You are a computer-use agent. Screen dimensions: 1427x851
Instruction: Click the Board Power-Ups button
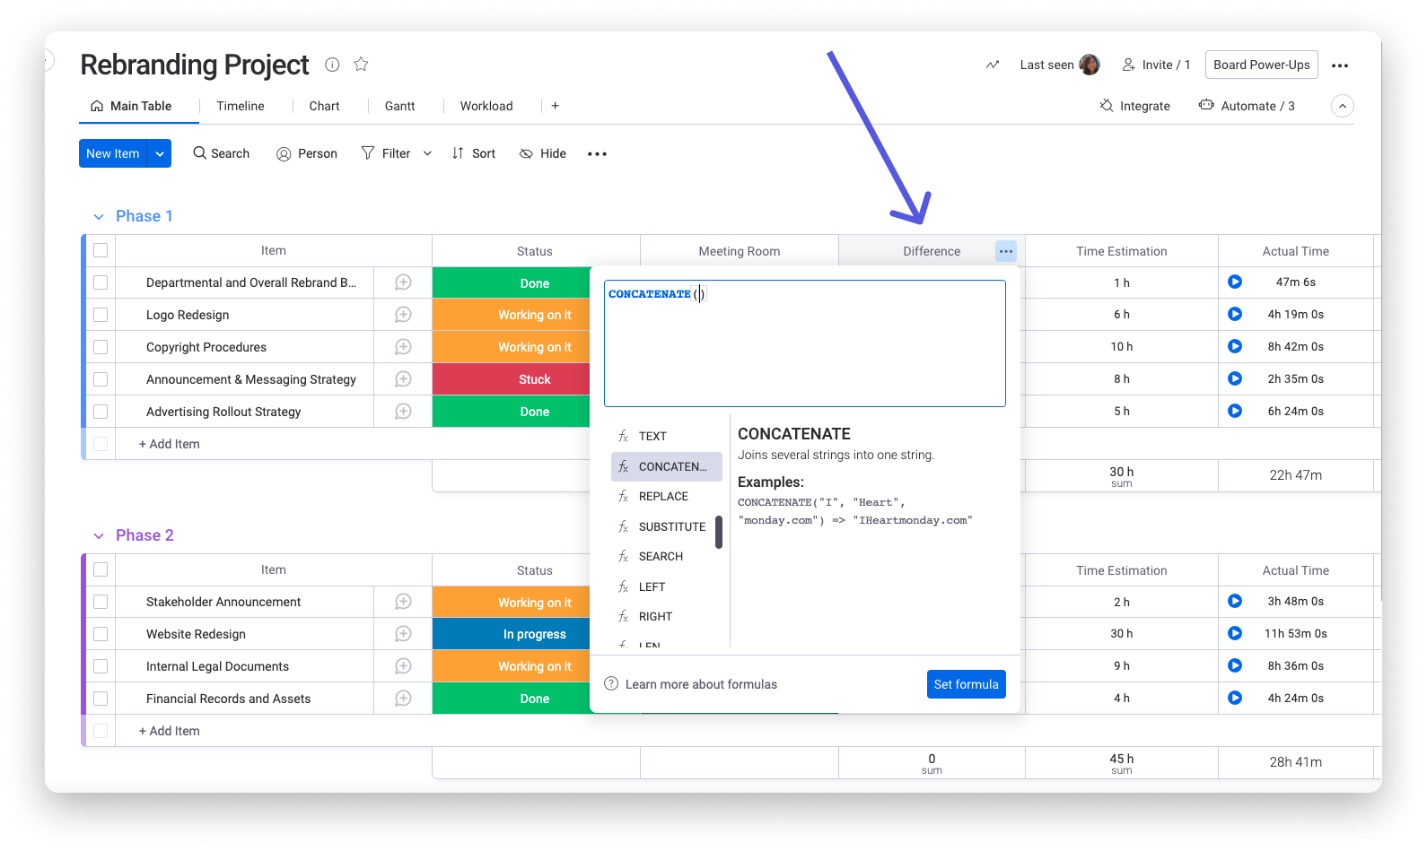[x=1262, y=65]
